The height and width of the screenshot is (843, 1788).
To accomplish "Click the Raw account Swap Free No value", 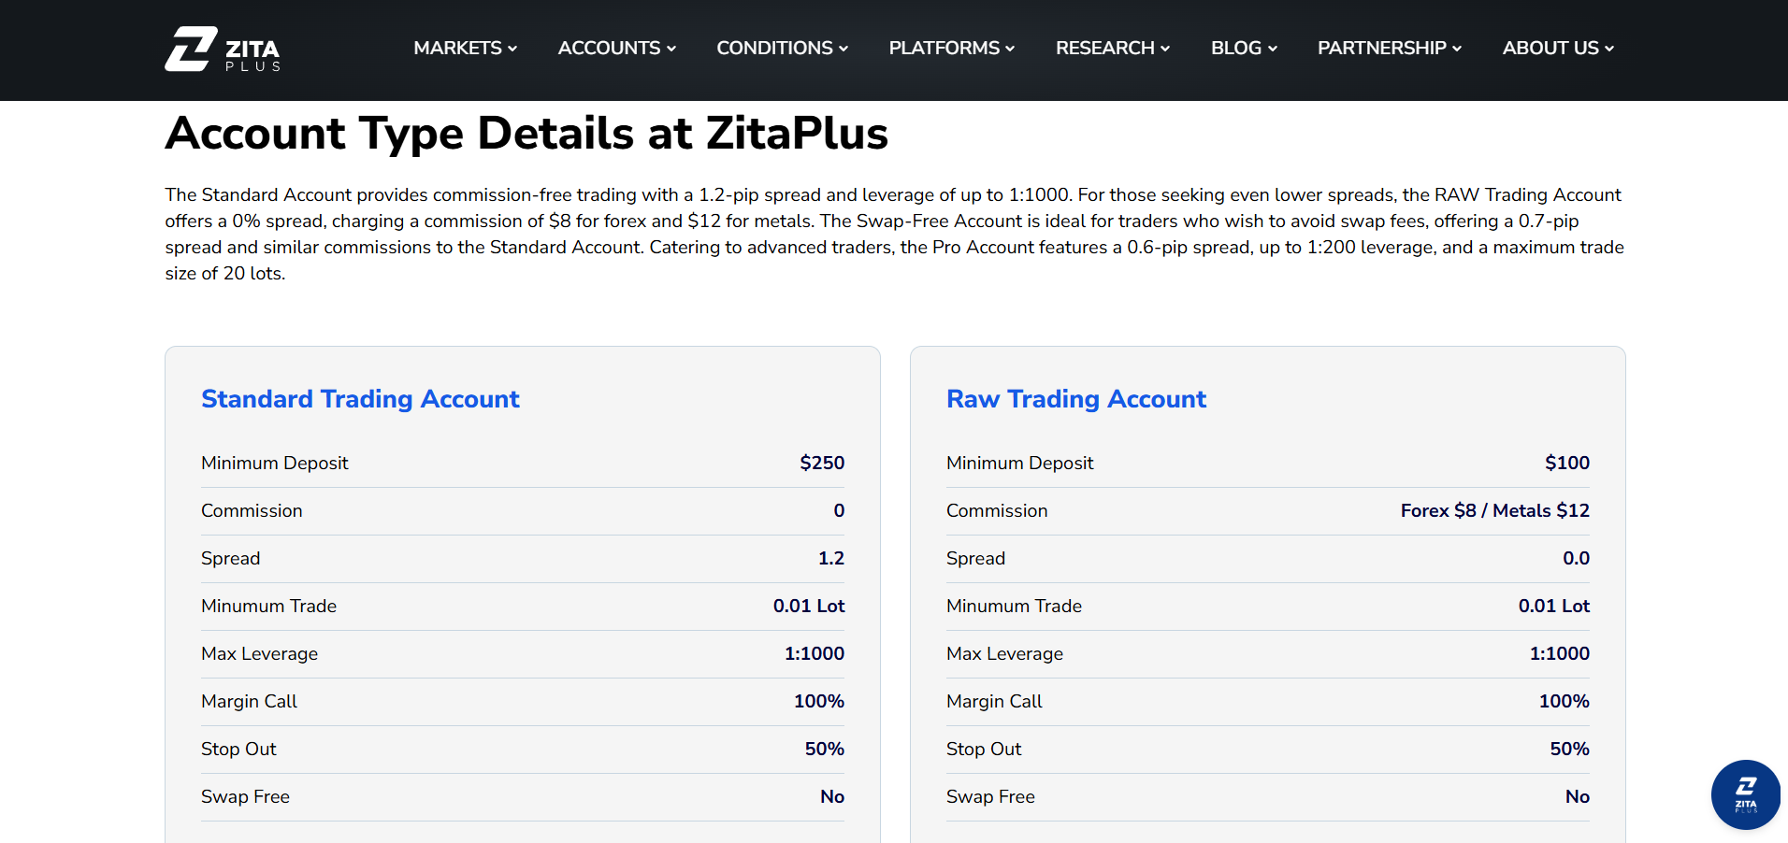I will (1578, 796).
